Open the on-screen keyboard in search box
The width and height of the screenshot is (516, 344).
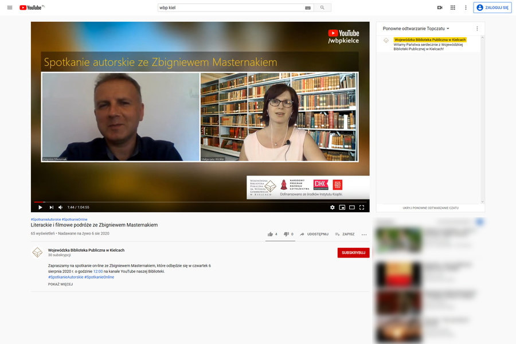tap(308, 7)
